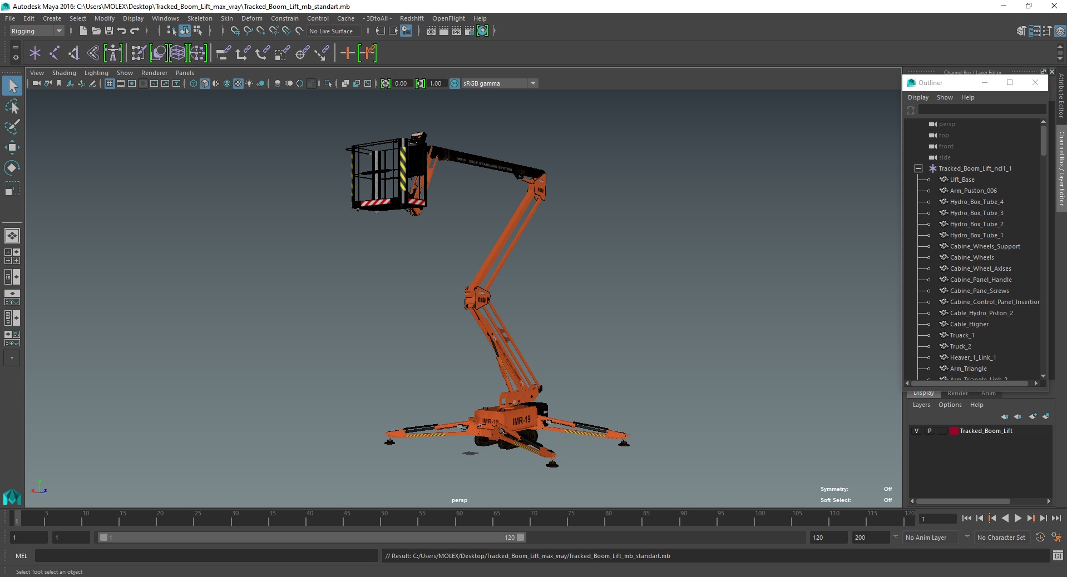Open the No Character Set dropdown
1067x577 pixels.
pyautogui.click(x=1002, y=538)
